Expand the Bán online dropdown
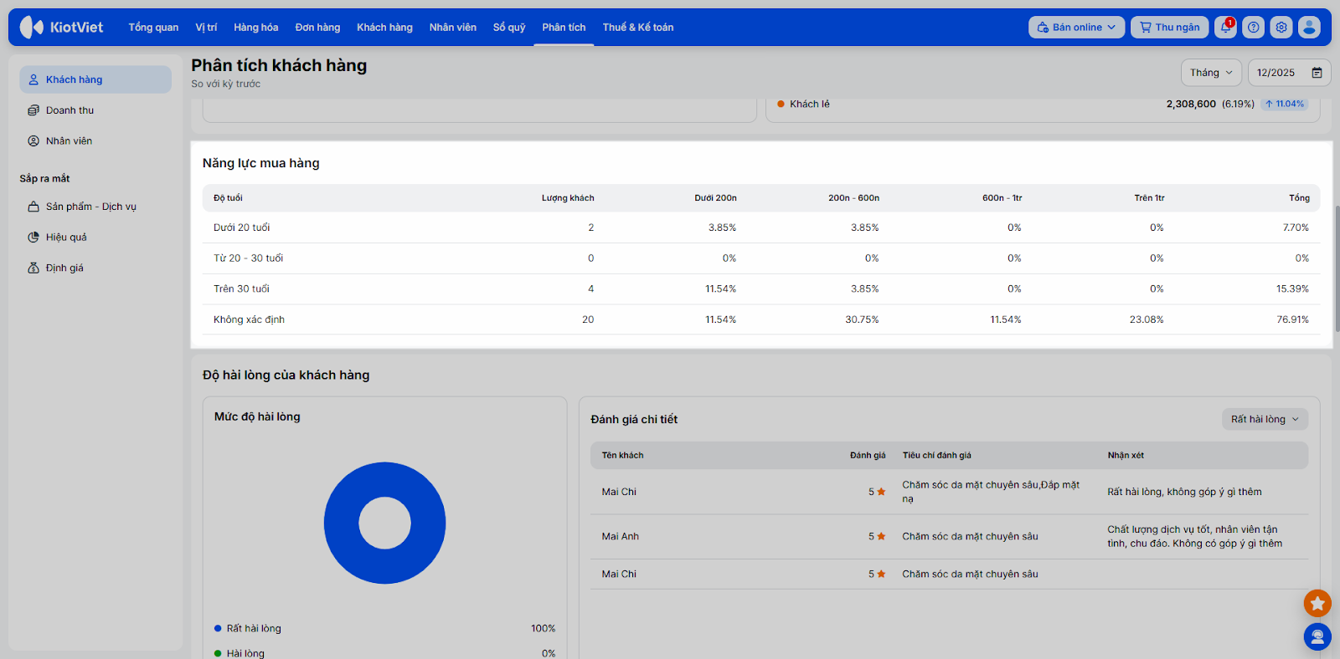Screen dimensions: 1340x659 (1076, 28)
